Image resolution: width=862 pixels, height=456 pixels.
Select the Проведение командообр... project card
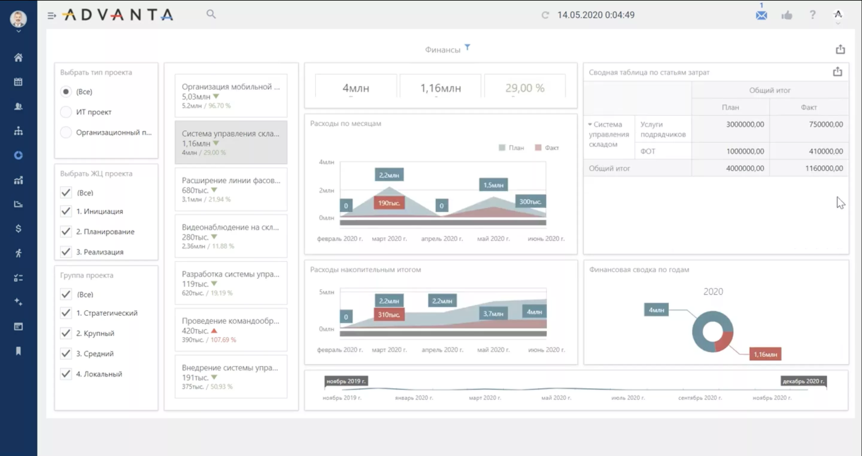[231, 329]
